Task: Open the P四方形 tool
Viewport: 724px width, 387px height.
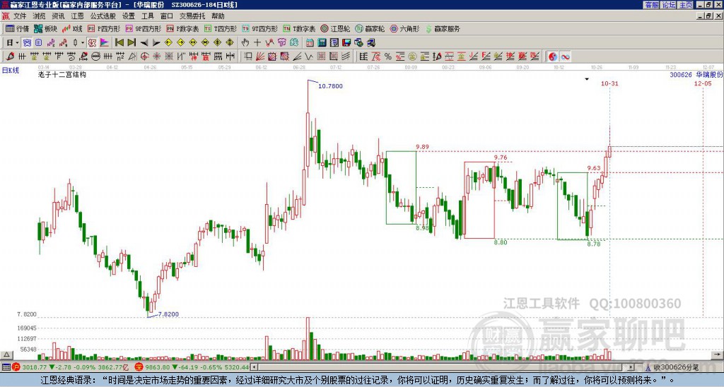Action: coord(104,28)
